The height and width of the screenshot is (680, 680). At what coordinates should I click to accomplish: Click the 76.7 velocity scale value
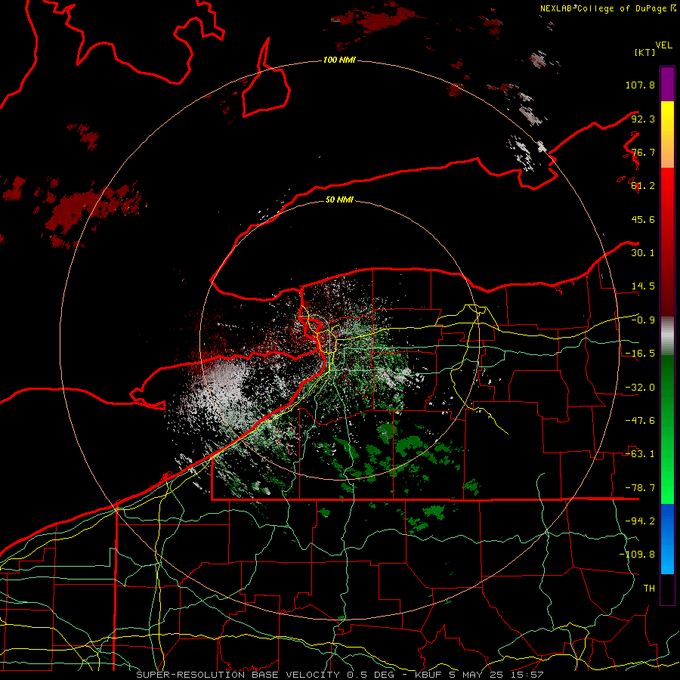coord(643,152)
